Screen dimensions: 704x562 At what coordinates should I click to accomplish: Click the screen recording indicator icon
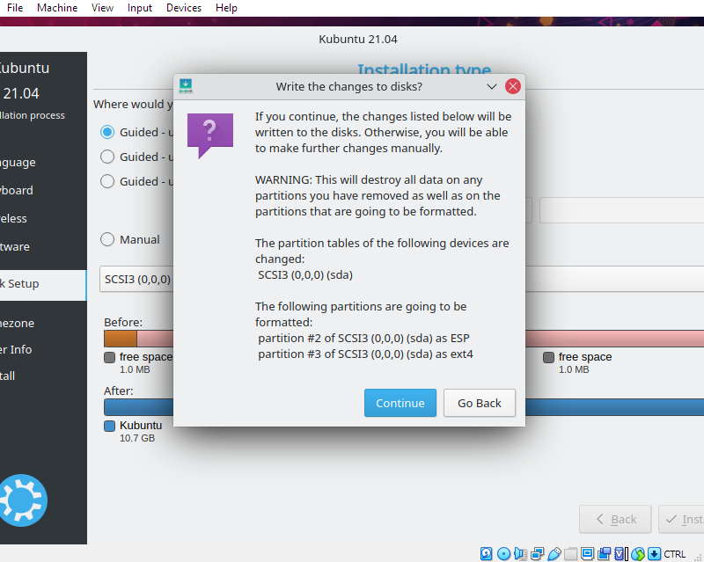(605, 553)
